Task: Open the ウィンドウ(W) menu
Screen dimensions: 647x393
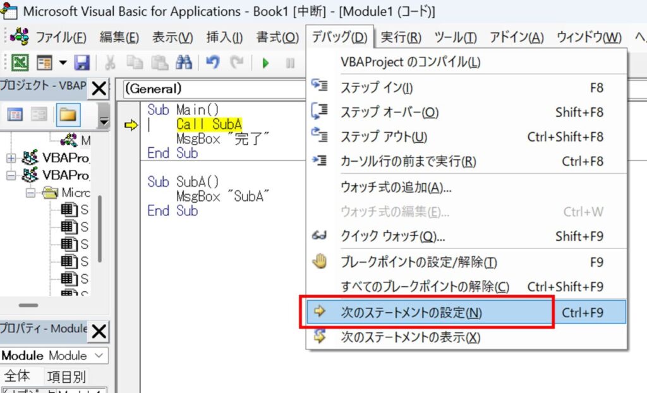Action: (x=589, y=37)
